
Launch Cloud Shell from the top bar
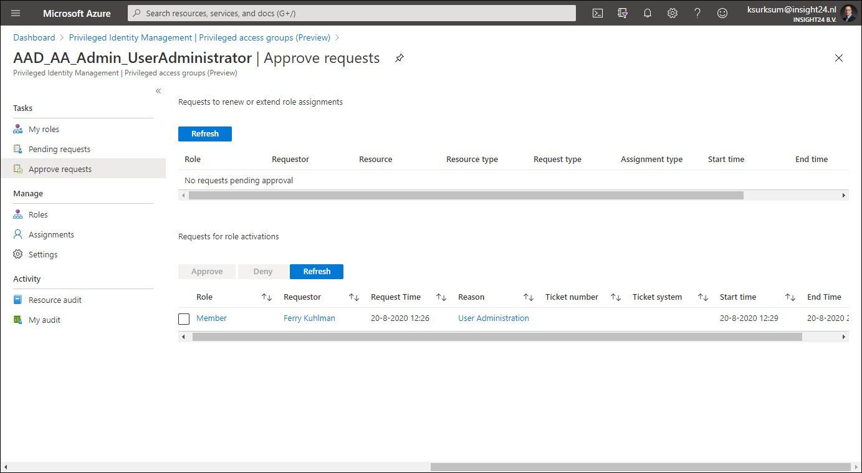coord(597,13)
